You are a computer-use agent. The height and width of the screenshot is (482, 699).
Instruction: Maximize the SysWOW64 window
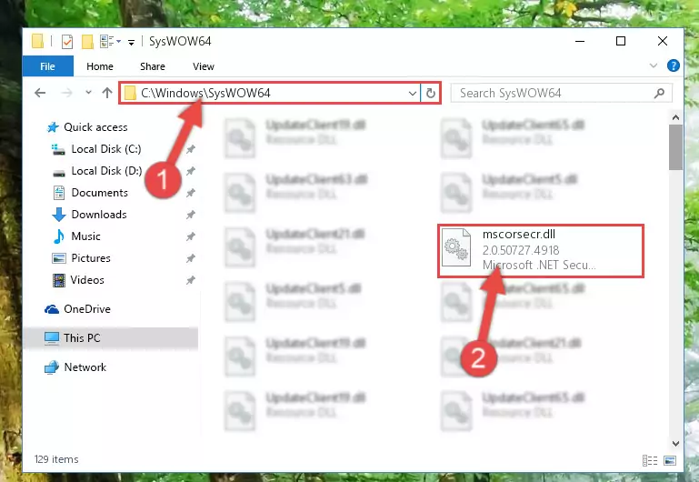pyautogui.click(x=621, y=41)
